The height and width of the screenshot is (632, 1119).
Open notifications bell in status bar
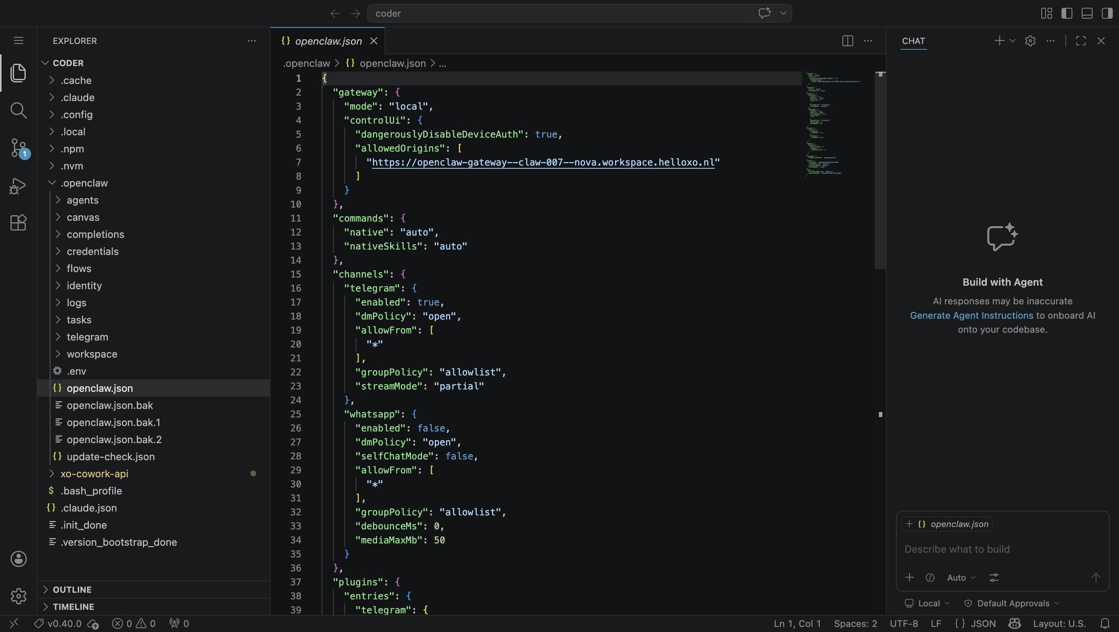1105,623
